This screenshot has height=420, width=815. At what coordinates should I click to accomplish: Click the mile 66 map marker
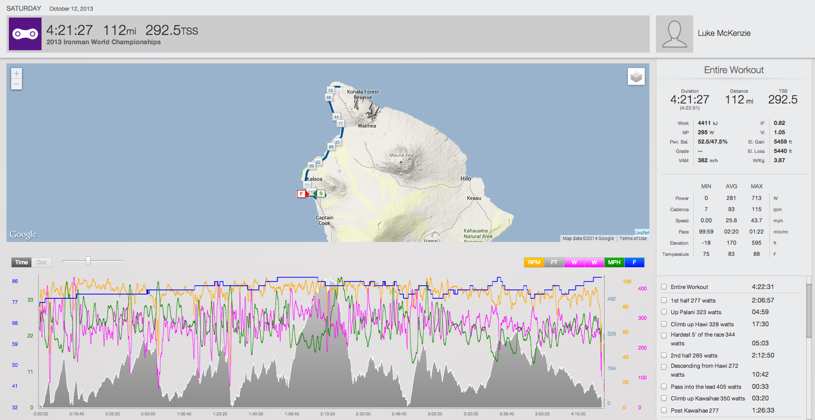(x=329, y=97)
